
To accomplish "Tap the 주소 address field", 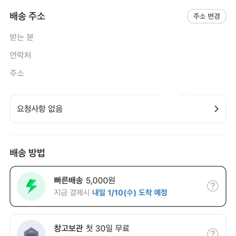I will coord(17,73).
